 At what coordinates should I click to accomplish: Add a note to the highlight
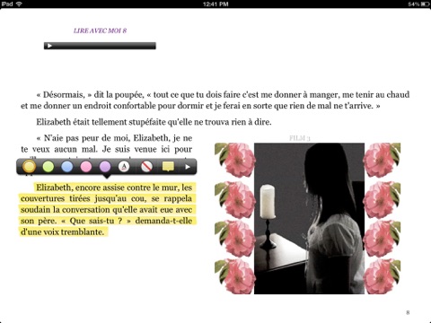168,167
